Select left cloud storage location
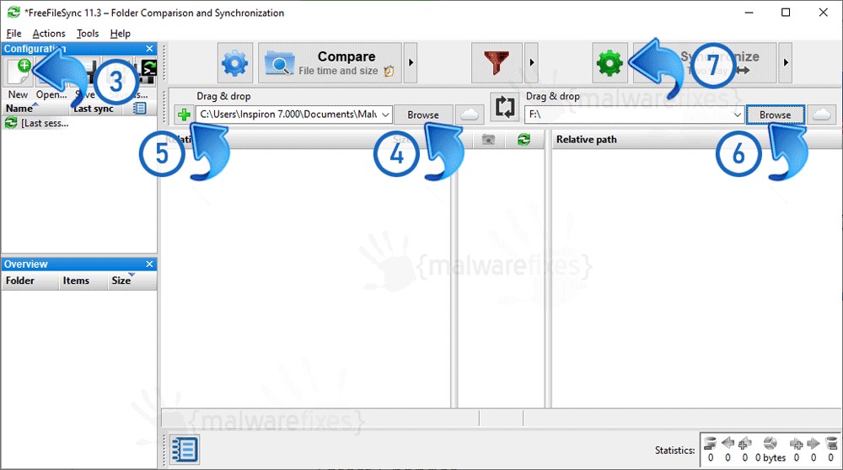Viewport: 843px width, 470px height. click(x=470, y=115)
